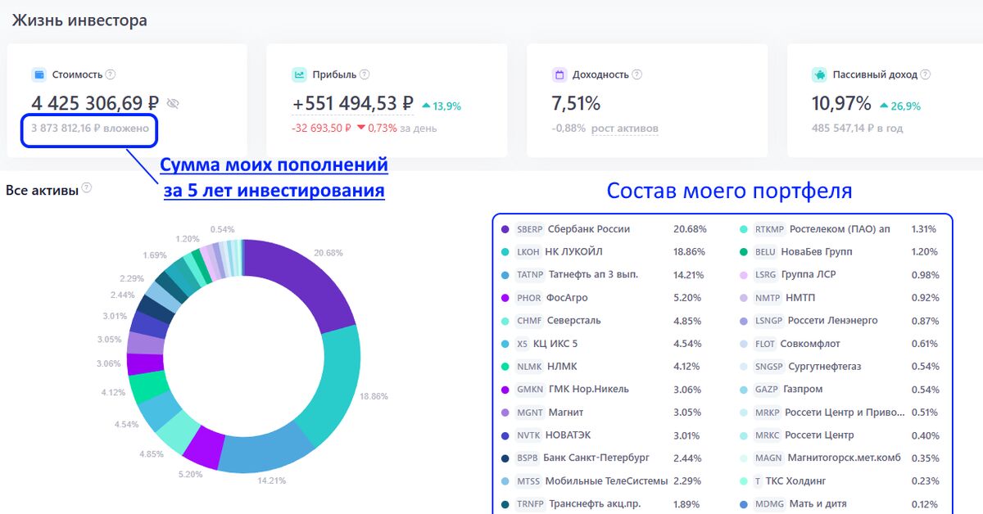Click the profit amount +551 494,53 ₽
Image resolution: width=983 pixels, height=514 pixels.
[353, 104]
